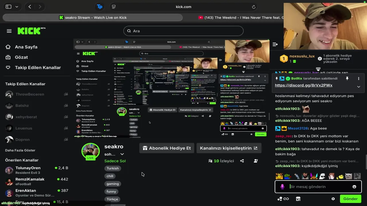Open followed channel xehyrberat
The width and height of the screenshot is (367, 206).
click(x=26, y=117)
